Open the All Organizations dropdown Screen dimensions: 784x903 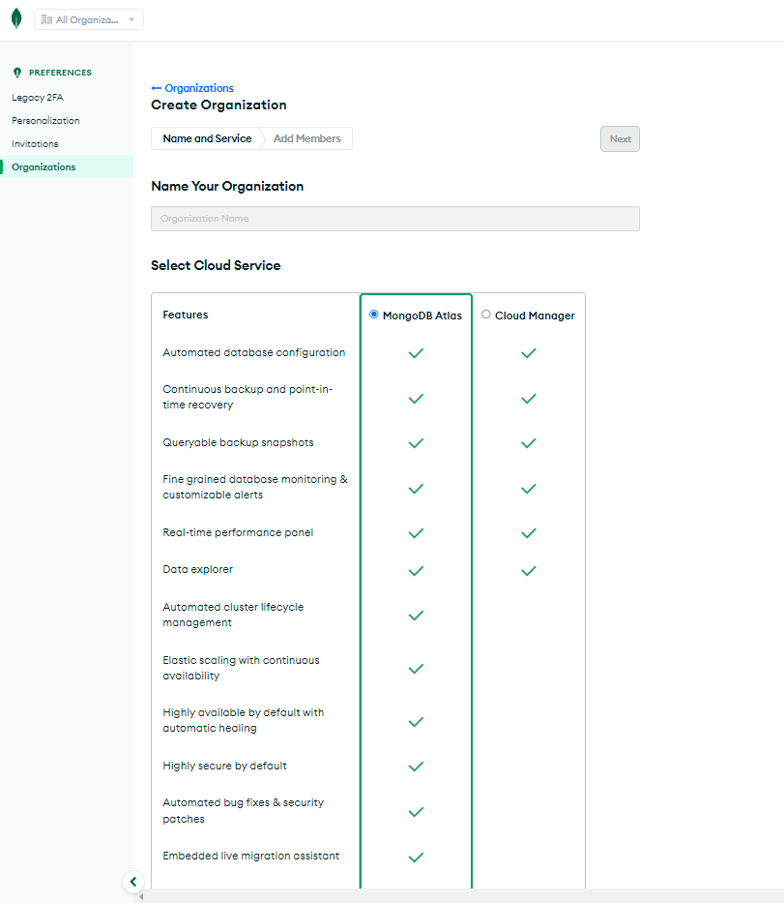(x=89, y=19)
